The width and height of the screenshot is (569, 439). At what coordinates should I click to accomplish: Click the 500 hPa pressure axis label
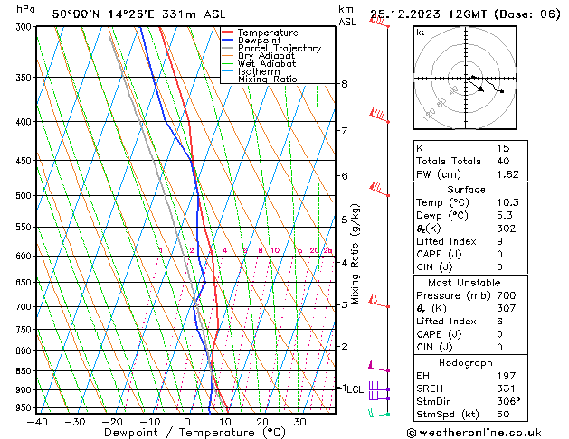(x=19, y=195)
